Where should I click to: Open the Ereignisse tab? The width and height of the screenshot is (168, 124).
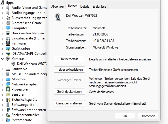[x=100, y=7]
